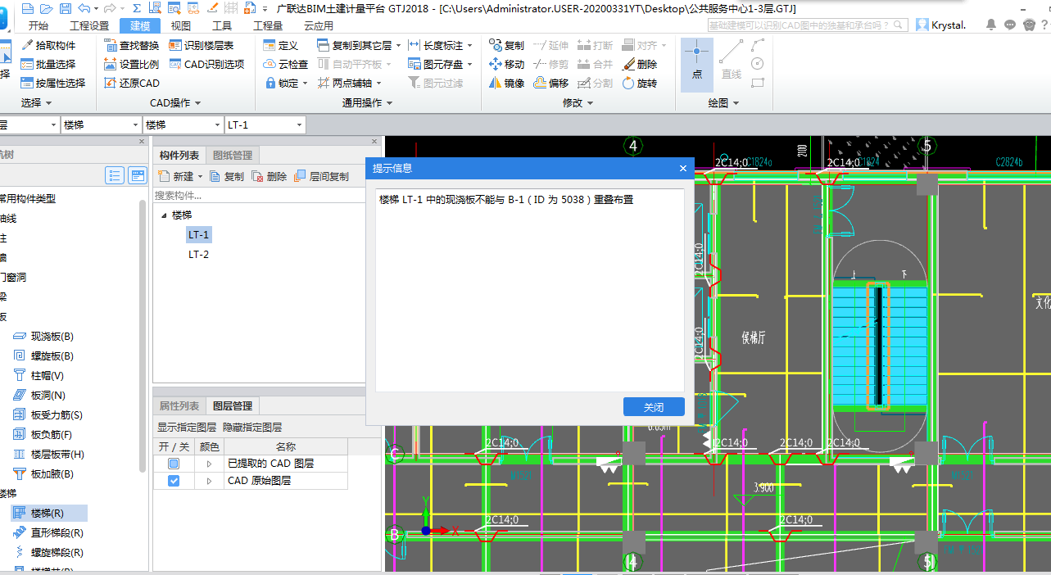
Task: Open the LT-1 component dropdown
Action: tap(300, 125)
